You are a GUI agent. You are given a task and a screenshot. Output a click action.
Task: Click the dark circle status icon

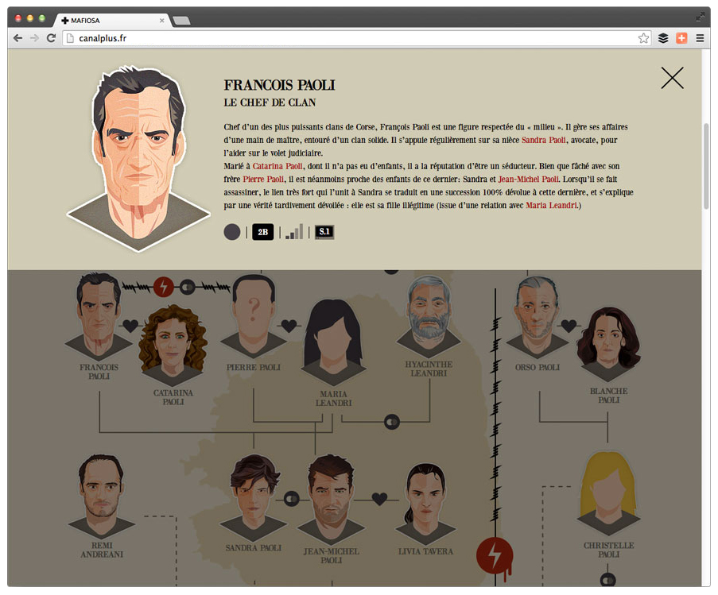tap(232, 232)
